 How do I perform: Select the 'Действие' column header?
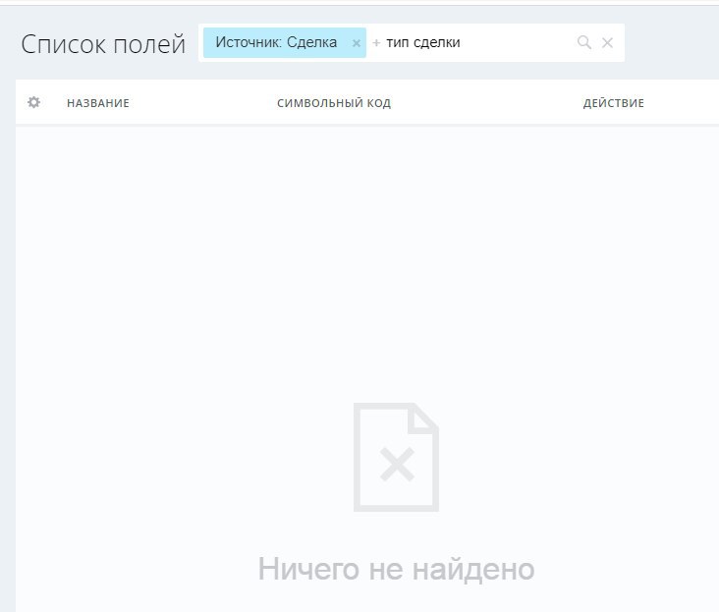point(614,103)
